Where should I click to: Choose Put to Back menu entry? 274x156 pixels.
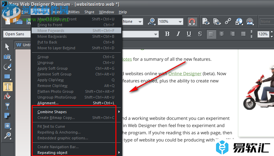76,42
